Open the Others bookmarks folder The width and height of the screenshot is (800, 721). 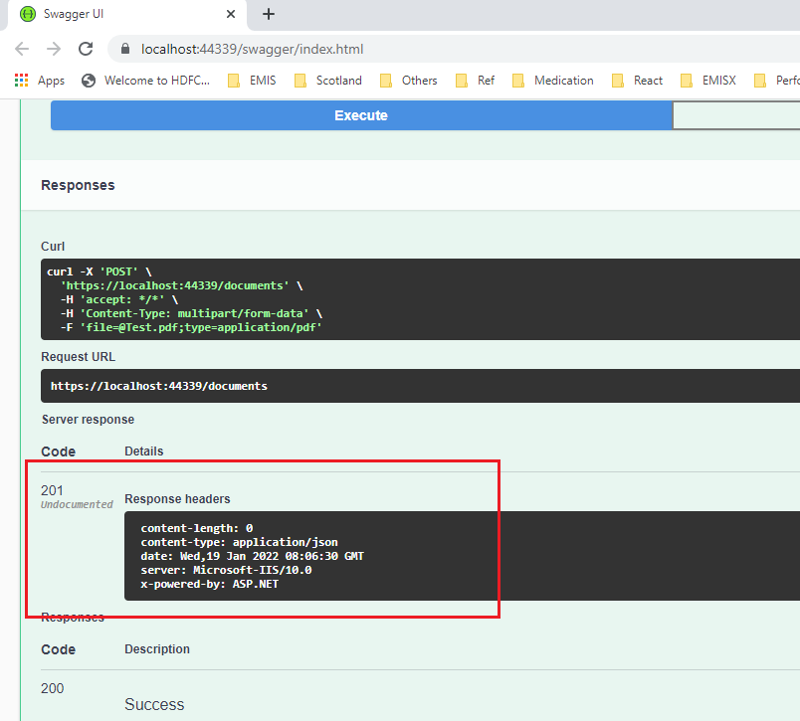click(409, 81)
